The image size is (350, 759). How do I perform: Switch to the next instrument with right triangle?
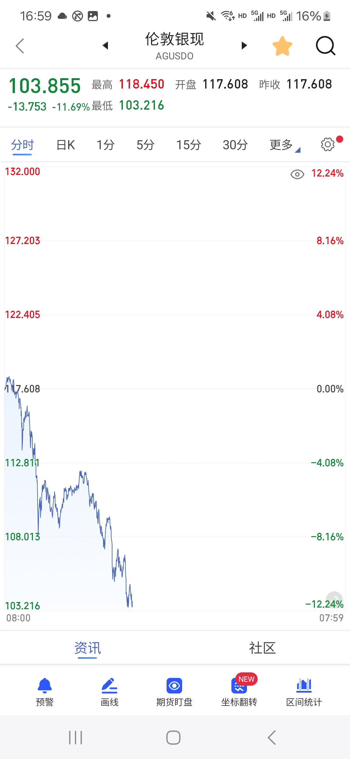[244, 45]
